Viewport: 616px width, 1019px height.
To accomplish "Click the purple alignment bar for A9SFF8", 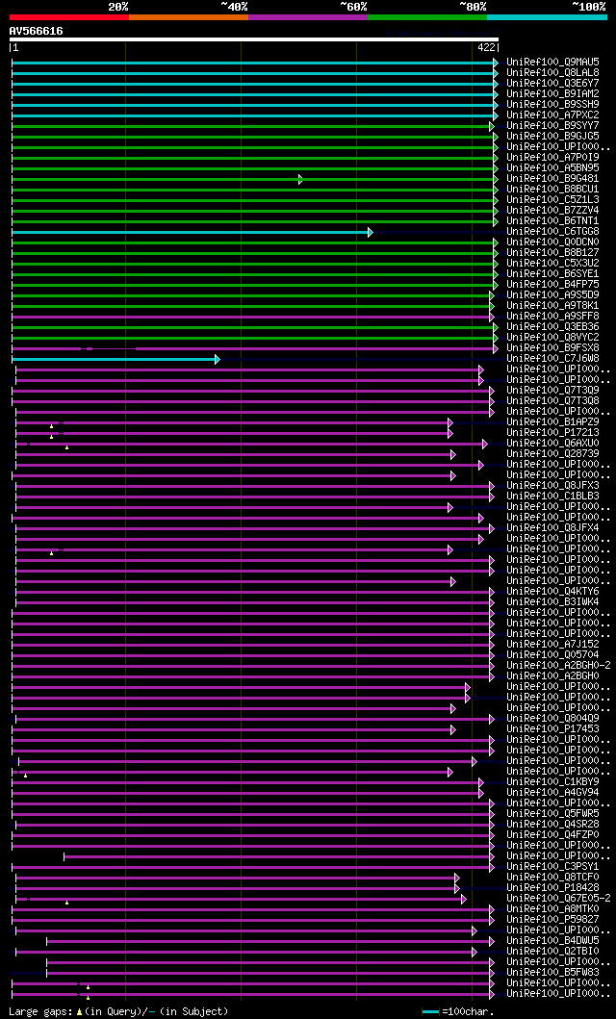I will (251, 318).
